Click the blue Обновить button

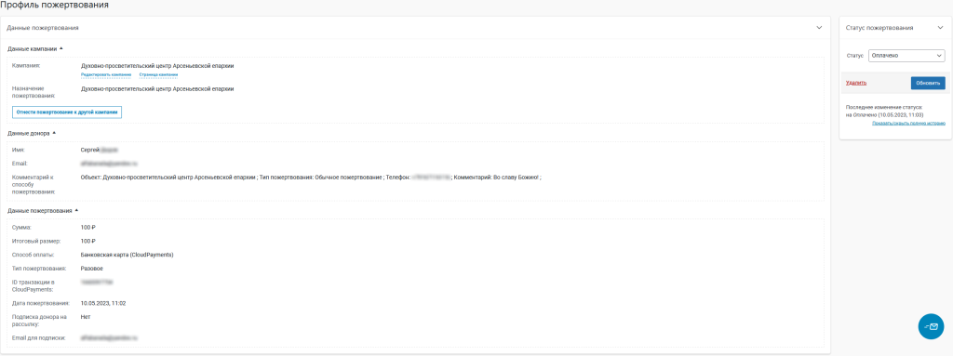(928, 83)
